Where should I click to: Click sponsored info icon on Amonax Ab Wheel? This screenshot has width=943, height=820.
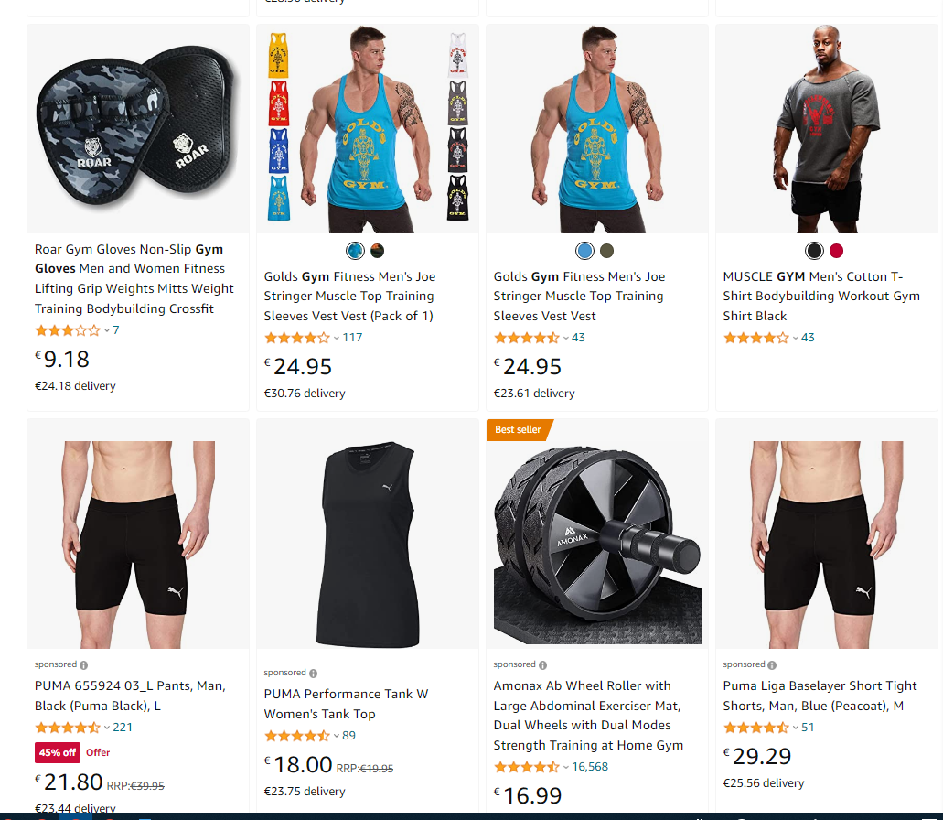543,664
